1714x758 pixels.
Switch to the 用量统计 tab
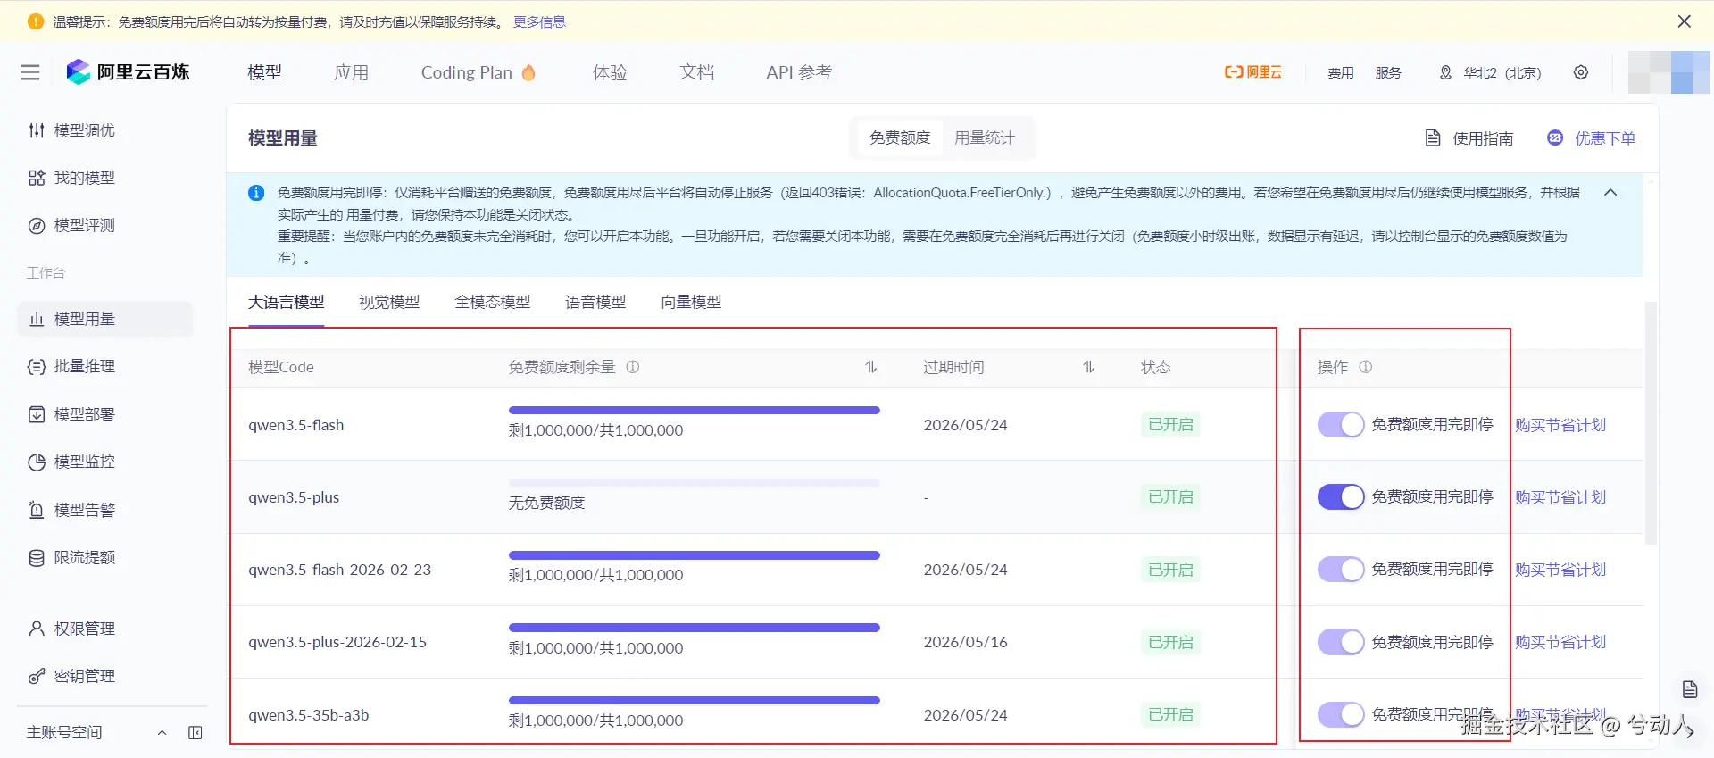(x=985, y=137)
